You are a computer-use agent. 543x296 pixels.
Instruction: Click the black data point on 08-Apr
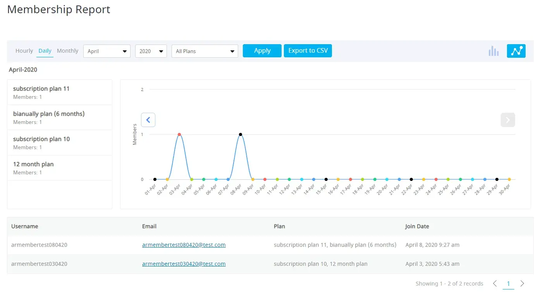click(241, 134)
